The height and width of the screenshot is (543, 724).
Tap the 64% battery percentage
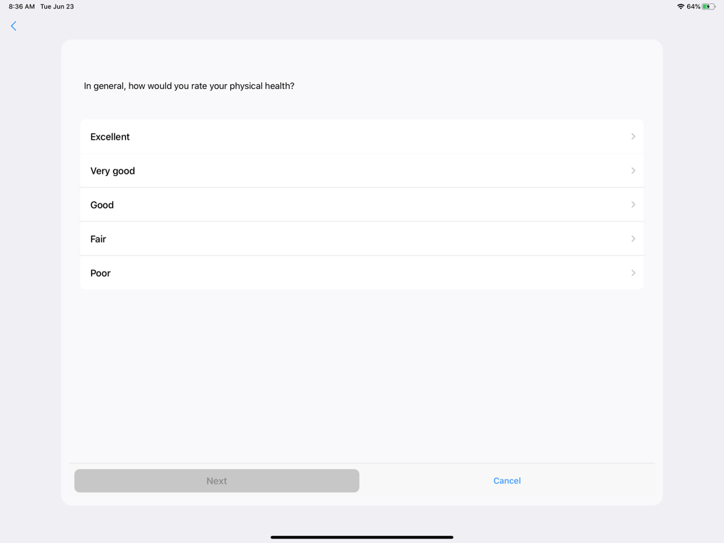694,7
